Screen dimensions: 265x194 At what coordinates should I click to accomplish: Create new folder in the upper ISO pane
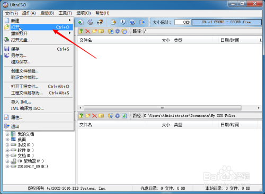pos(94,31)
